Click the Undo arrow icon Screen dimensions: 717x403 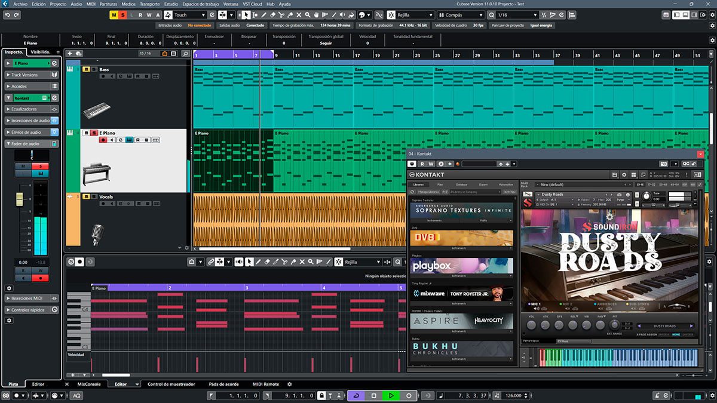8,15
